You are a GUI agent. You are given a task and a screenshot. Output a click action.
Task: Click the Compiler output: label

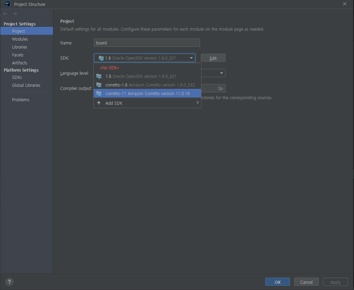coord(76,88)
